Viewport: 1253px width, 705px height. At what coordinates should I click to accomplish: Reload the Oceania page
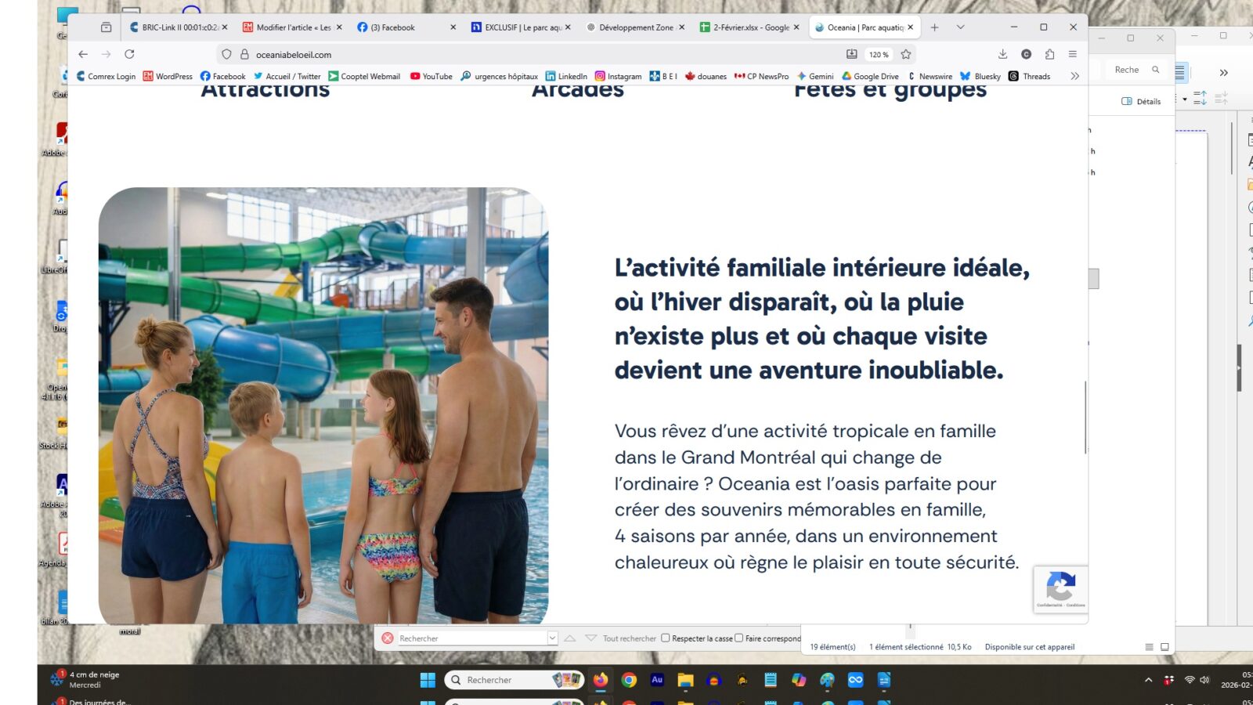point(129,54)
